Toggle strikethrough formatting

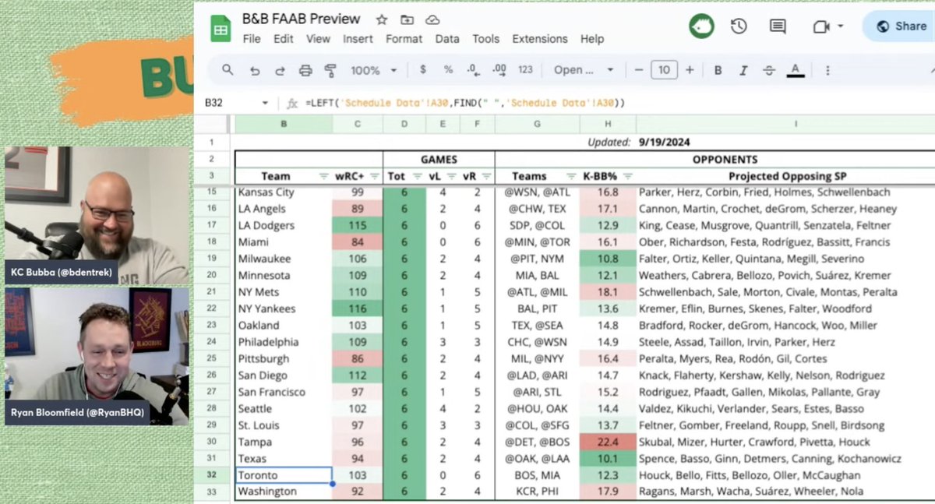tap(768, 69)
